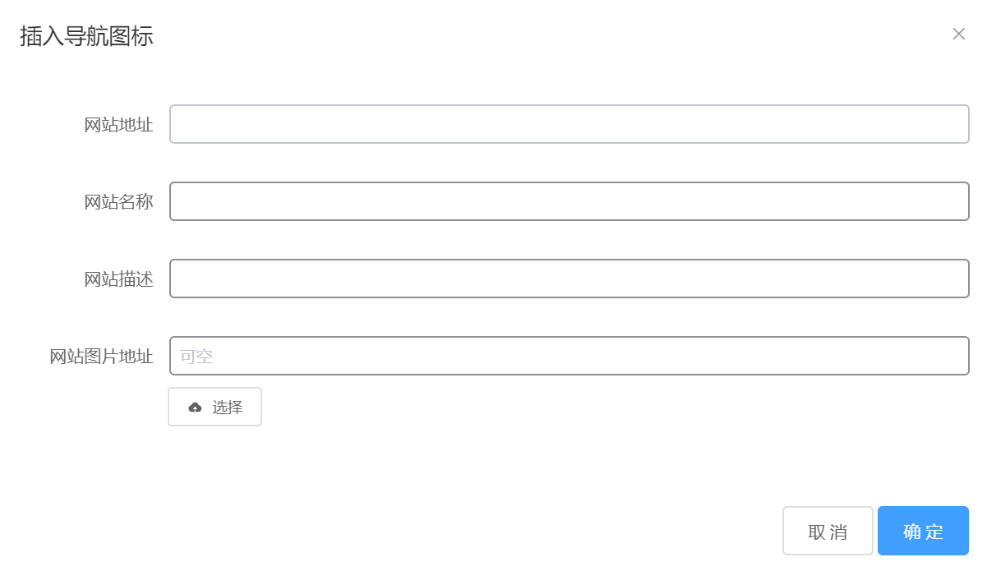987x571 pixels.
Task: Open the file picker via 选择 button
Action: click(x=215, y=407)
